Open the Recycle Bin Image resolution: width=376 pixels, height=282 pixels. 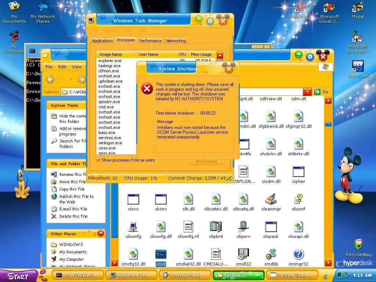(358, 248)
